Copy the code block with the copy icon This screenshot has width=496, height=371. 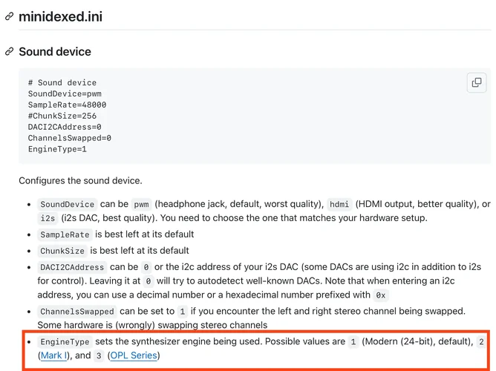(x=476, y=82)
